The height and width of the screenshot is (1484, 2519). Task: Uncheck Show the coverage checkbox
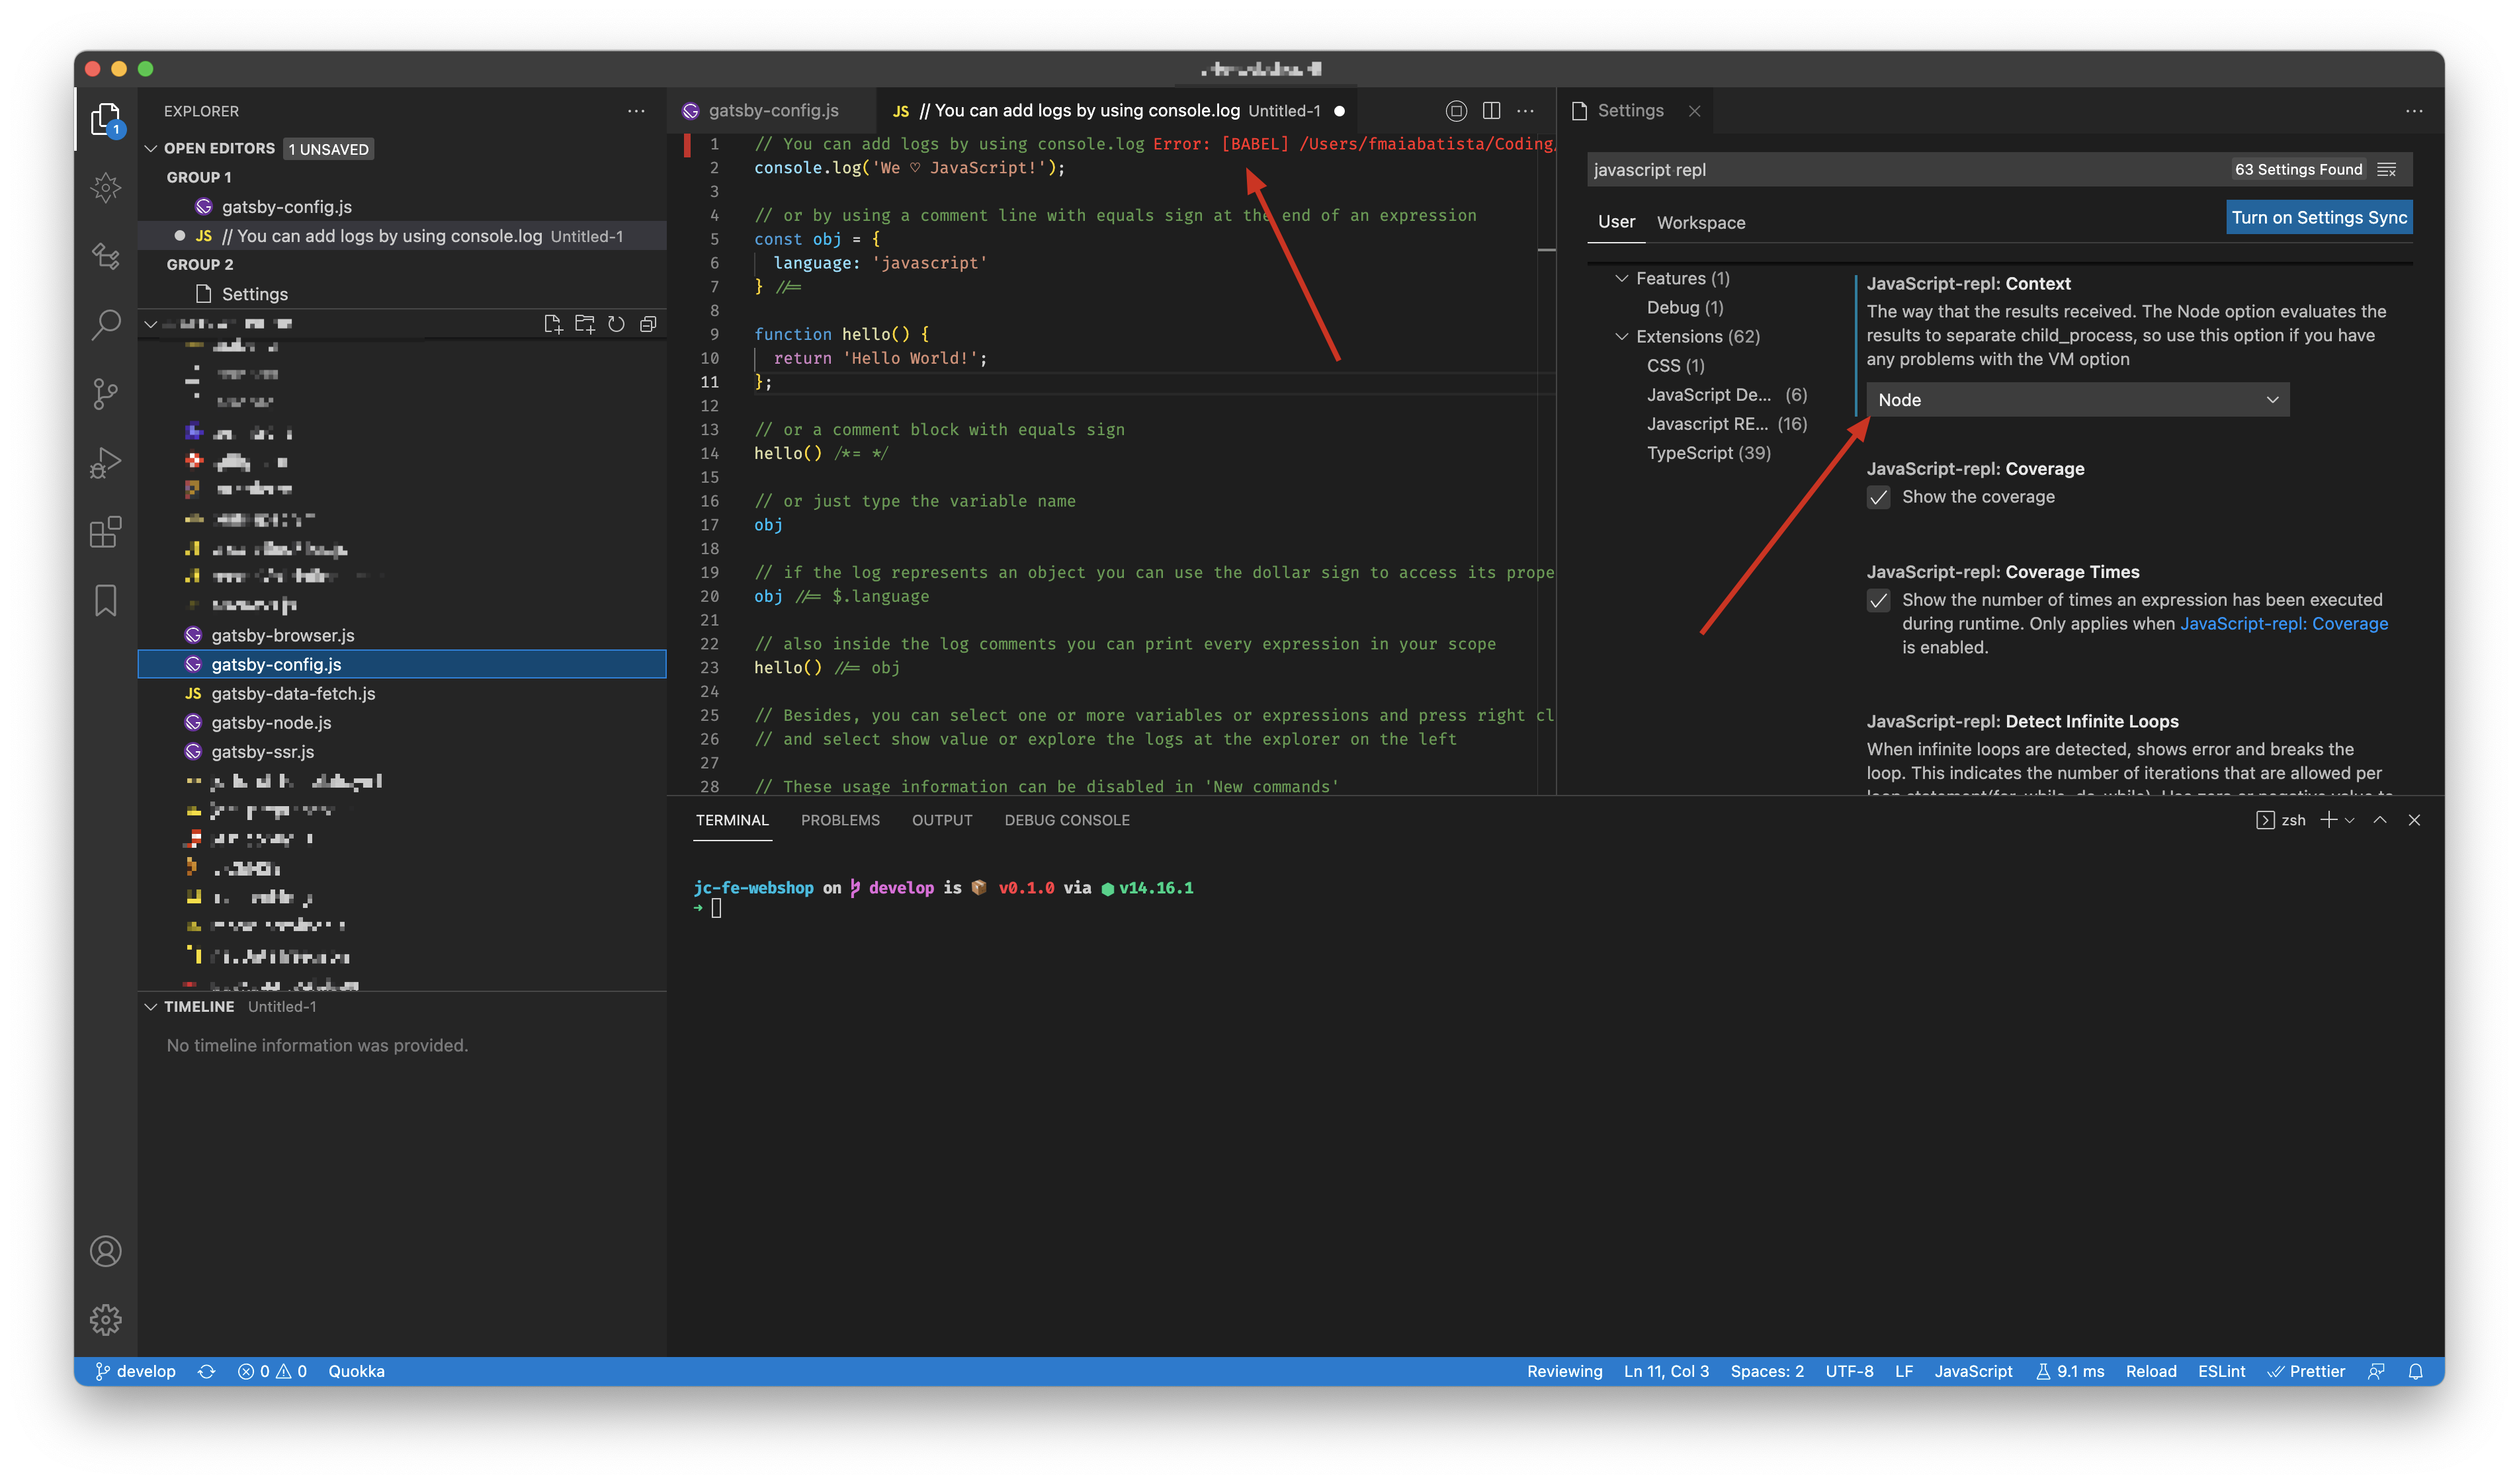click(1878, 497)
